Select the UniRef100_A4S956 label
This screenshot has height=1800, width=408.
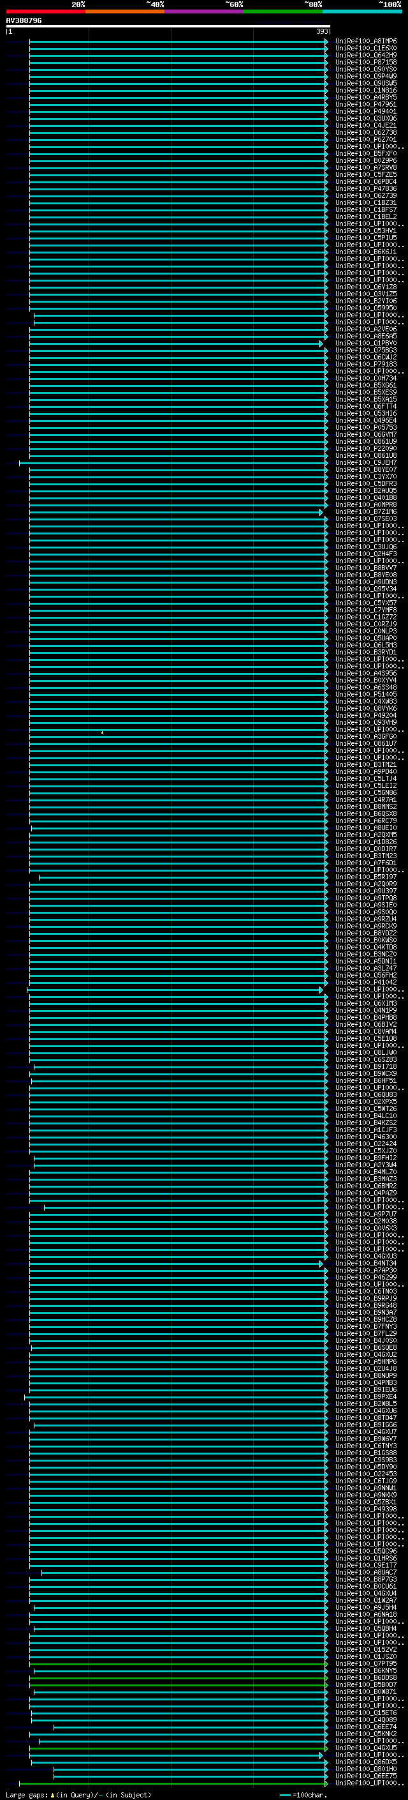[366, 674]
